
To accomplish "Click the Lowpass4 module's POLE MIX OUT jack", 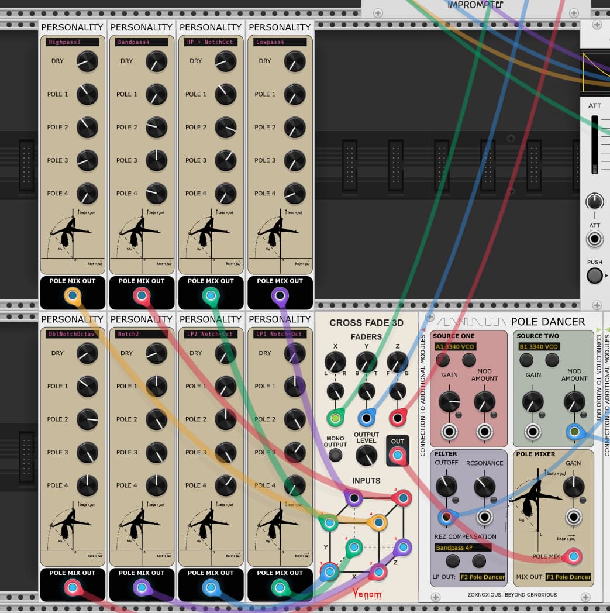I will pyautogui.click(x=280, y=297).
